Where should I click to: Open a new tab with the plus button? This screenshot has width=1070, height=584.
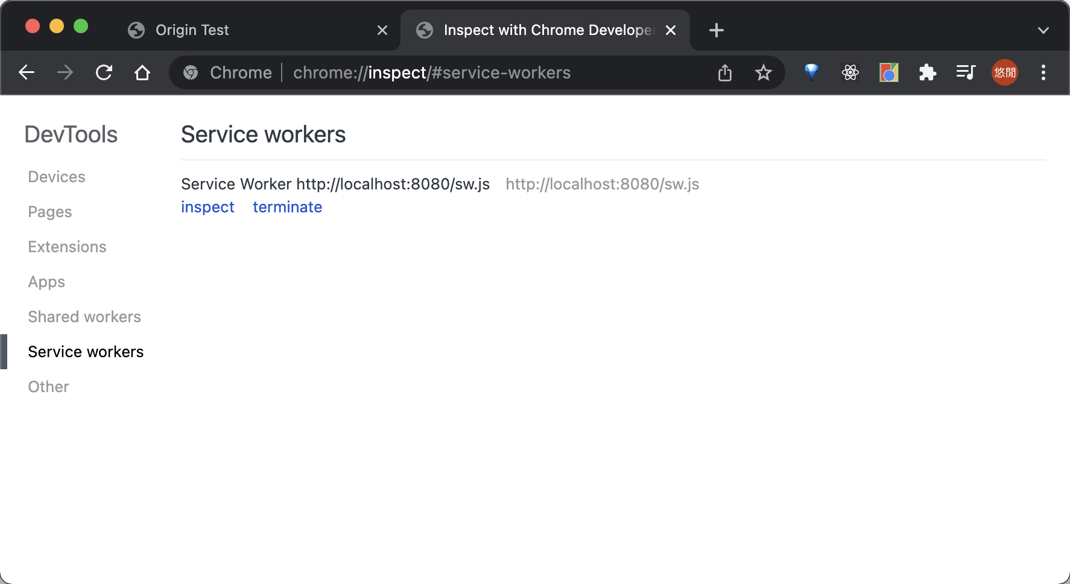pyautogui.click(x=716, y=30)
